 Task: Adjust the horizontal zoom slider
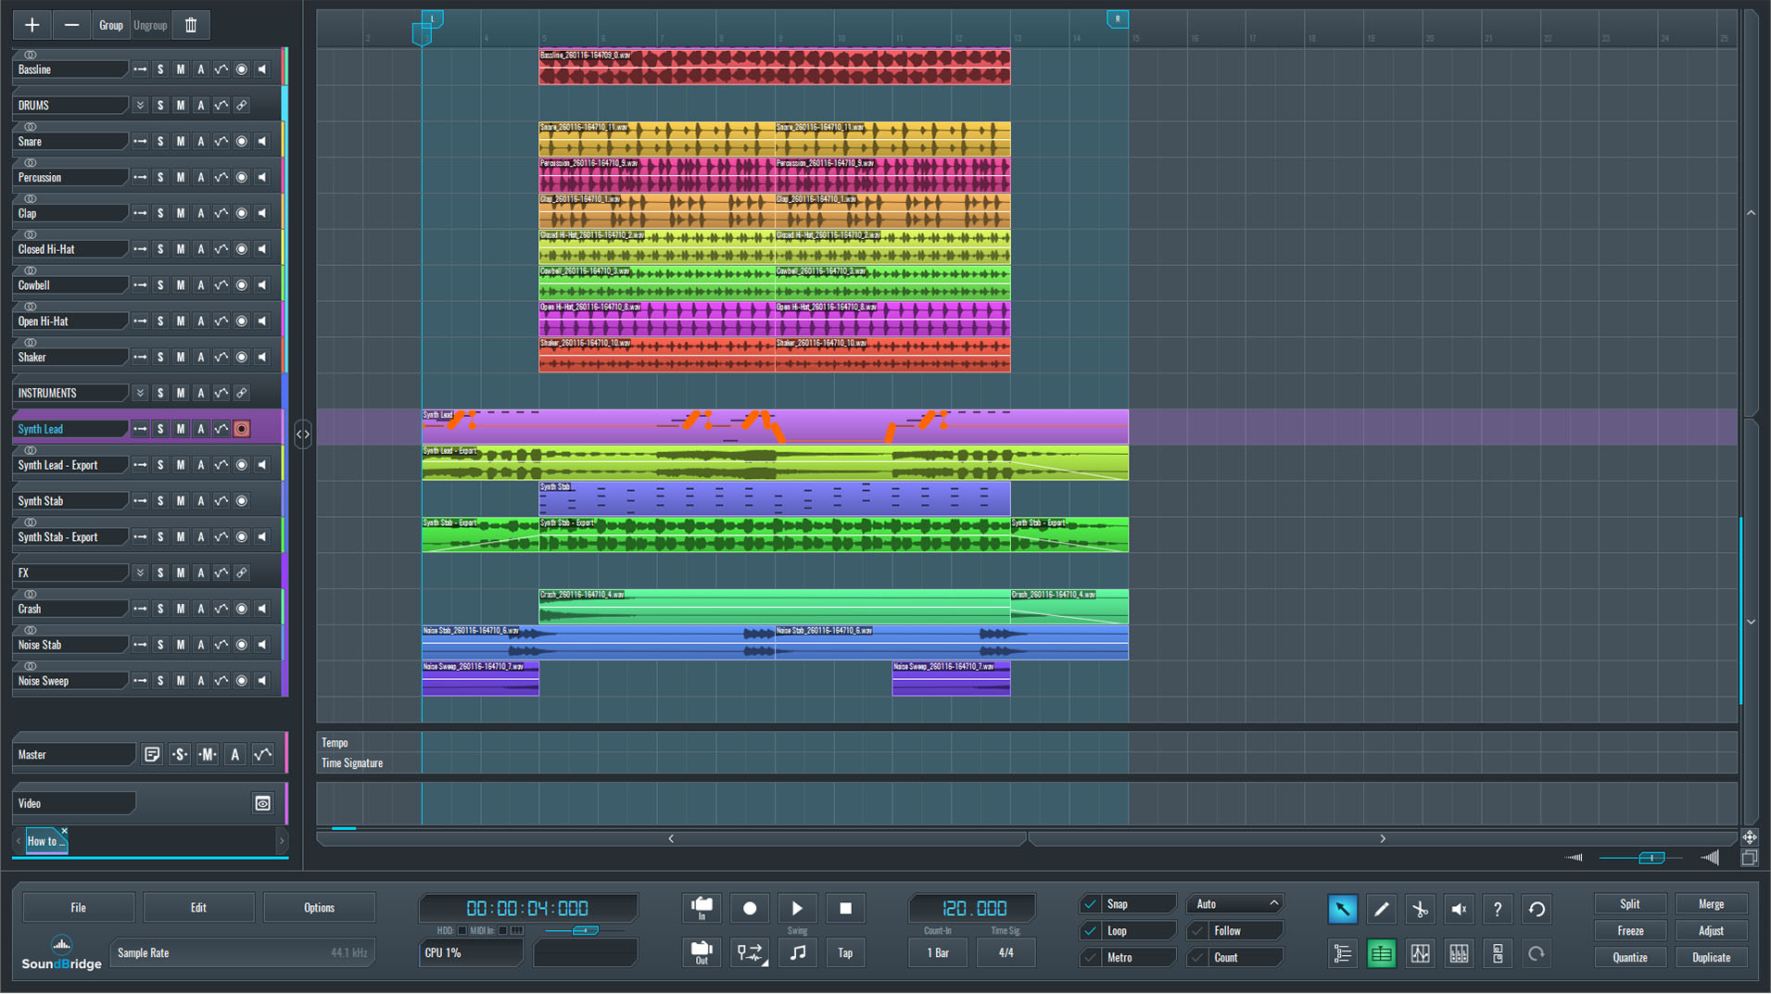(x=1650, y=858)
